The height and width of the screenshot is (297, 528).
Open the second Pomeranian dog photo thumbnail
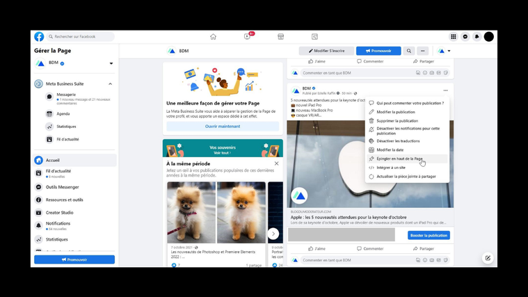pyautogui.click(x=241, y=212)
